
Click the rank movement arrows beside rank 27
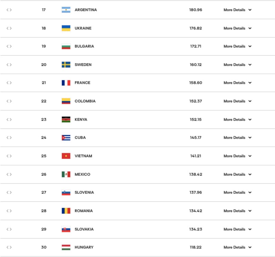tap(9, 192)
